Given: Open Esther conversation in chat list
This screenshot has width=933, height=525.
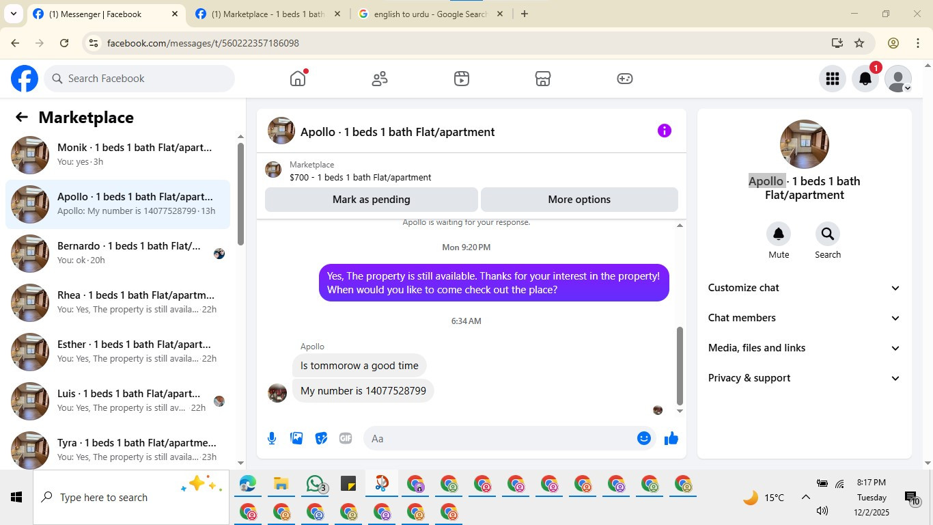Looking at the screenshot, I should click(117, 352).
